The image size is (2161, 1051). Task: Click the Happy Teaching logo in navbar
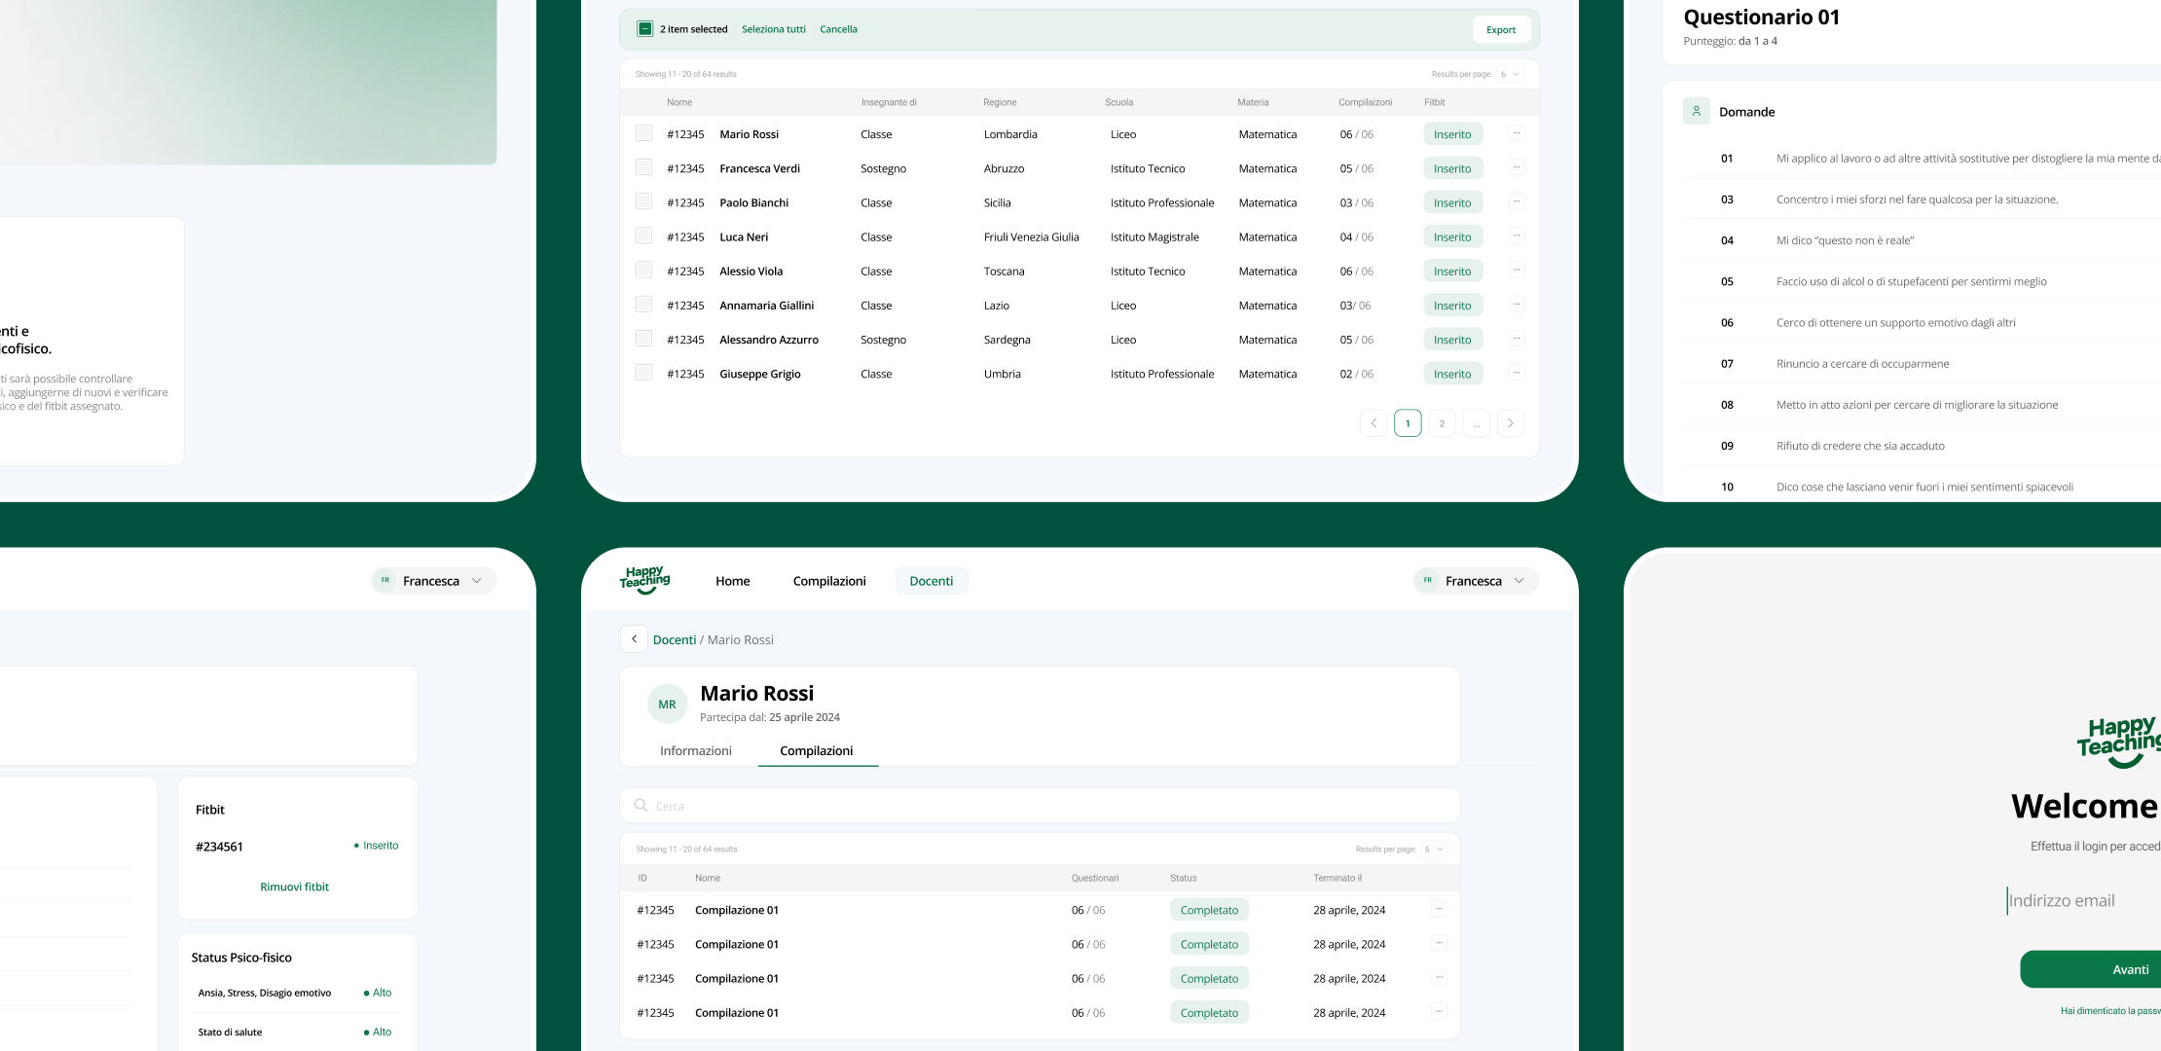pos(644,580)
